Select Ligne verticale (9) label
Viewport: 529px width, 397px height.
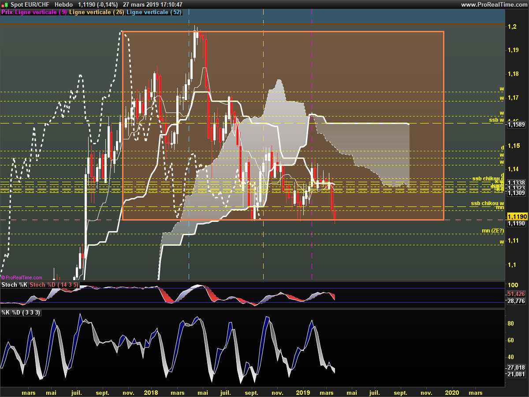click(x=41, y=12)
